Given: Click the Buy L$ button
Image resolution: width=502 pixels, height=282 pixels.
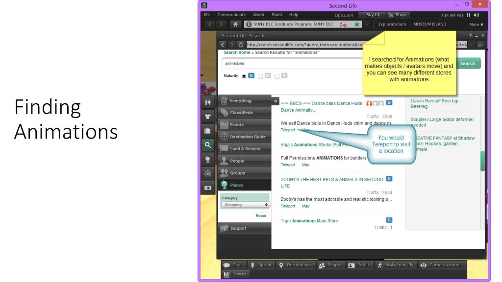Looking at the screenshot, I should pos(373,15).
